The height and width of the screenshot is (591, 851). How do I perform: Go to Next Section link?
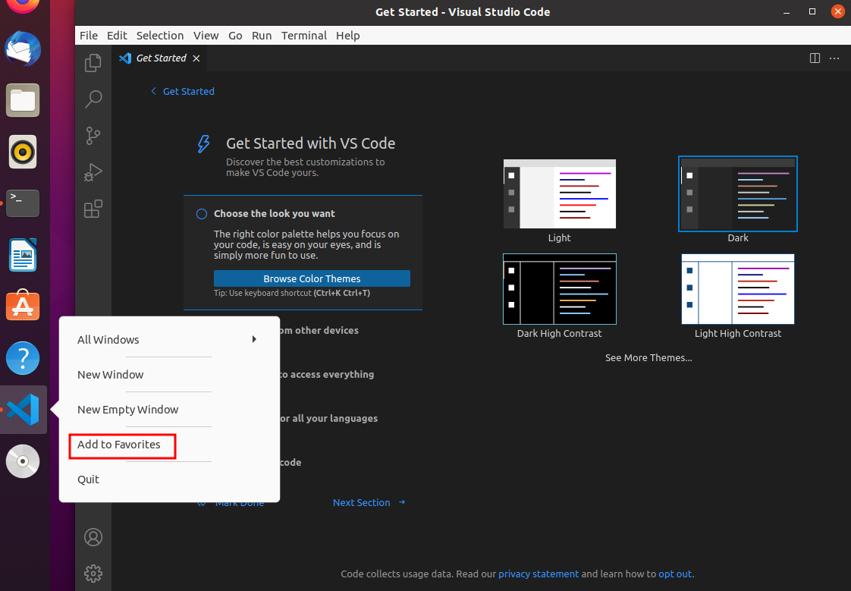pyautogui.click(x=369, y=502)
